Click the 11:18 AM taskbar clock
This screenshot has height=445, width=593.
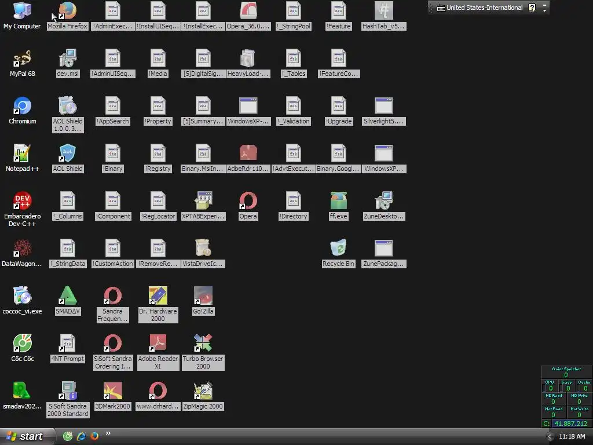(572, 436)
